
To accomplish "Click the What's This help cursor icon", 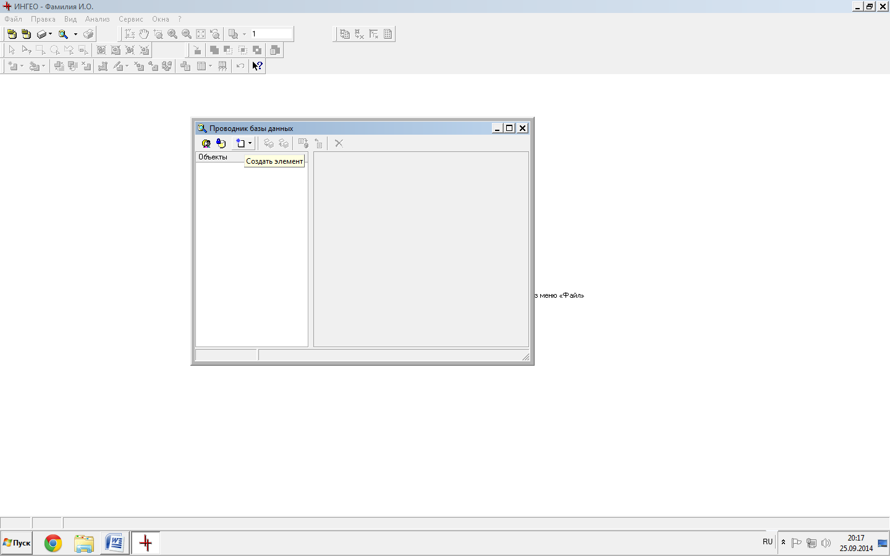I will tap(257, 66).
